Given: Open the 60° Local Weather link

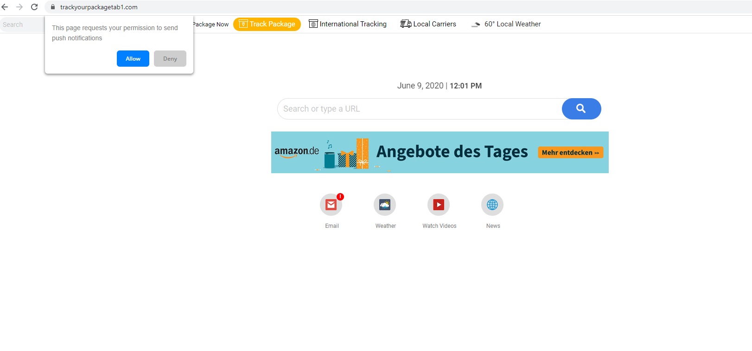Looking at the screenshot, I should tap(506, 24).
